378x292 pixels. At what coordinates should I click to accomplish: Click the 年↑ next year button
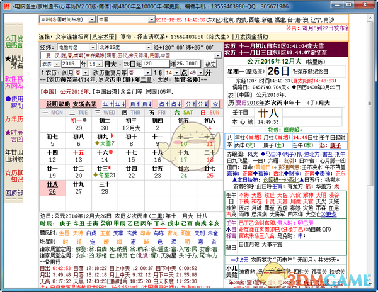coord(108,104)
